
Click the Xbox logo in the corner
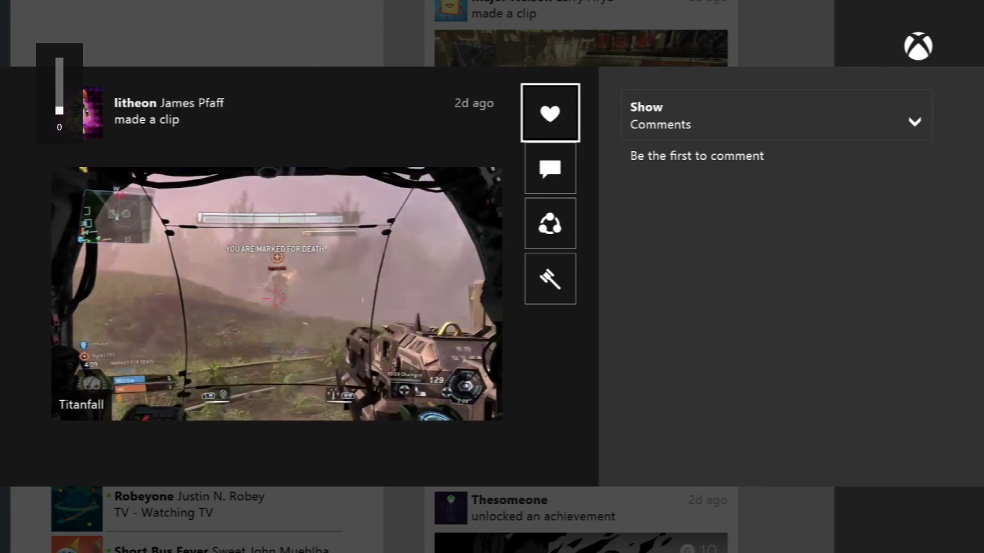[x=918, y=47]
